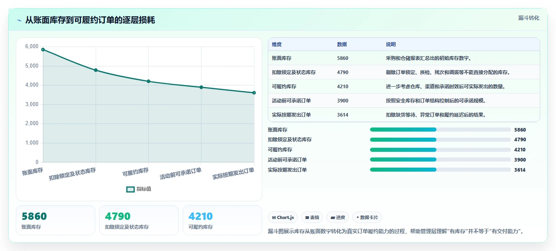
Task: Click the Chart.js tag
Action: click(283, 217)
